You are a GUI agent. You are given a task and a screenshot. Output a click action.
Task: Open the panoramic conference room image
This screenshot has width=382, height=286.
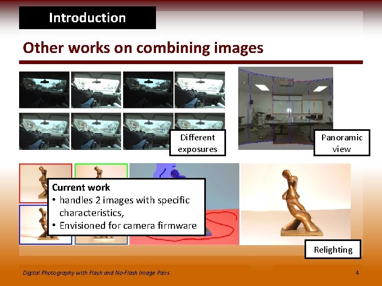285,108
